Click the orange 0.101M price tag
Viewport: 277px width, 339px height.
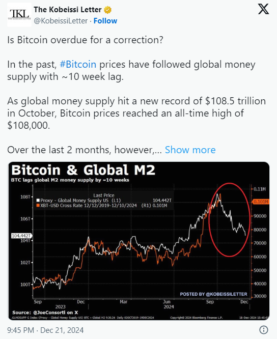pos(261,202)
